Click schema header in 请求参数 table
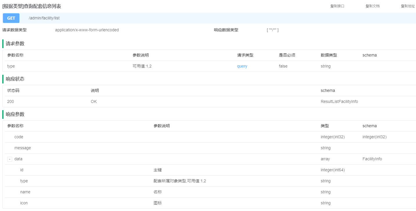The image size is (416, 211). pyautogui.click(x=370, y=55)
